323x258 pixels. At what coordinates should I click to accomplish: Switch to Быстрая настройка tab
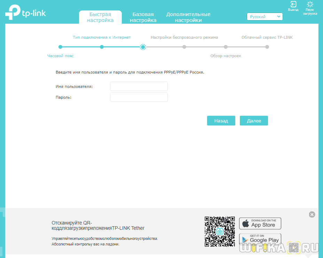click(100, 17)
